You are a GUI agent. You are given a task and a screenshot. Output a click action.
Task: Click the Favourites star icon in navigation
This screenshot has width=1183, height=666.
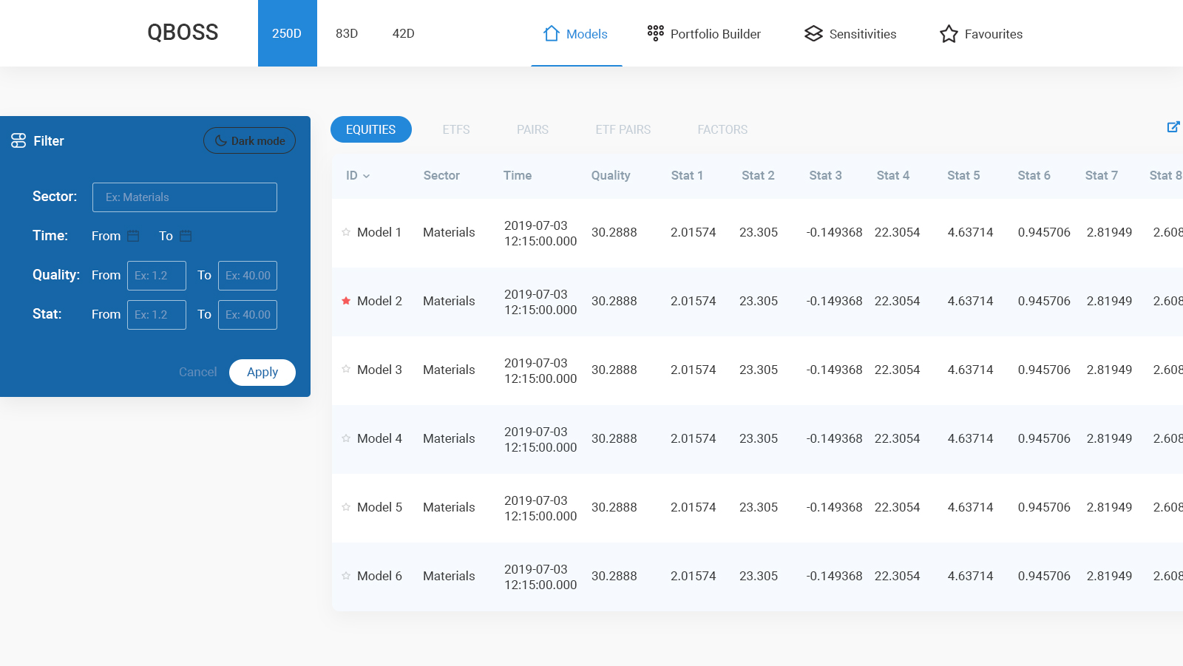[949, 34]
